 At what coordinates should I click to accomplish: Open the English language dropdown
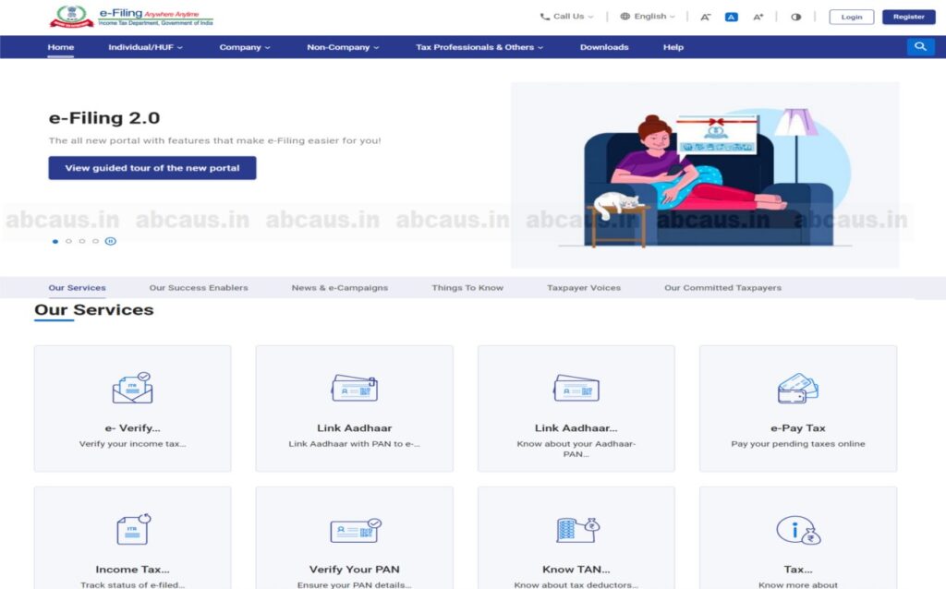(647, 15)
